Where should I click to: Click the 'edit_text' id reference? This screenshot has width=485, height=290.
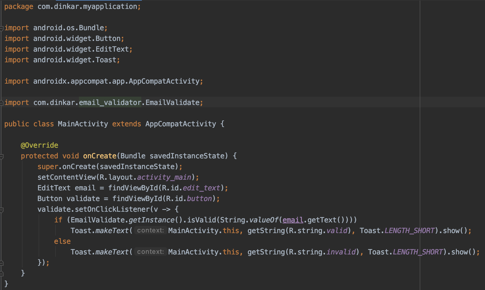coord(202,188)
